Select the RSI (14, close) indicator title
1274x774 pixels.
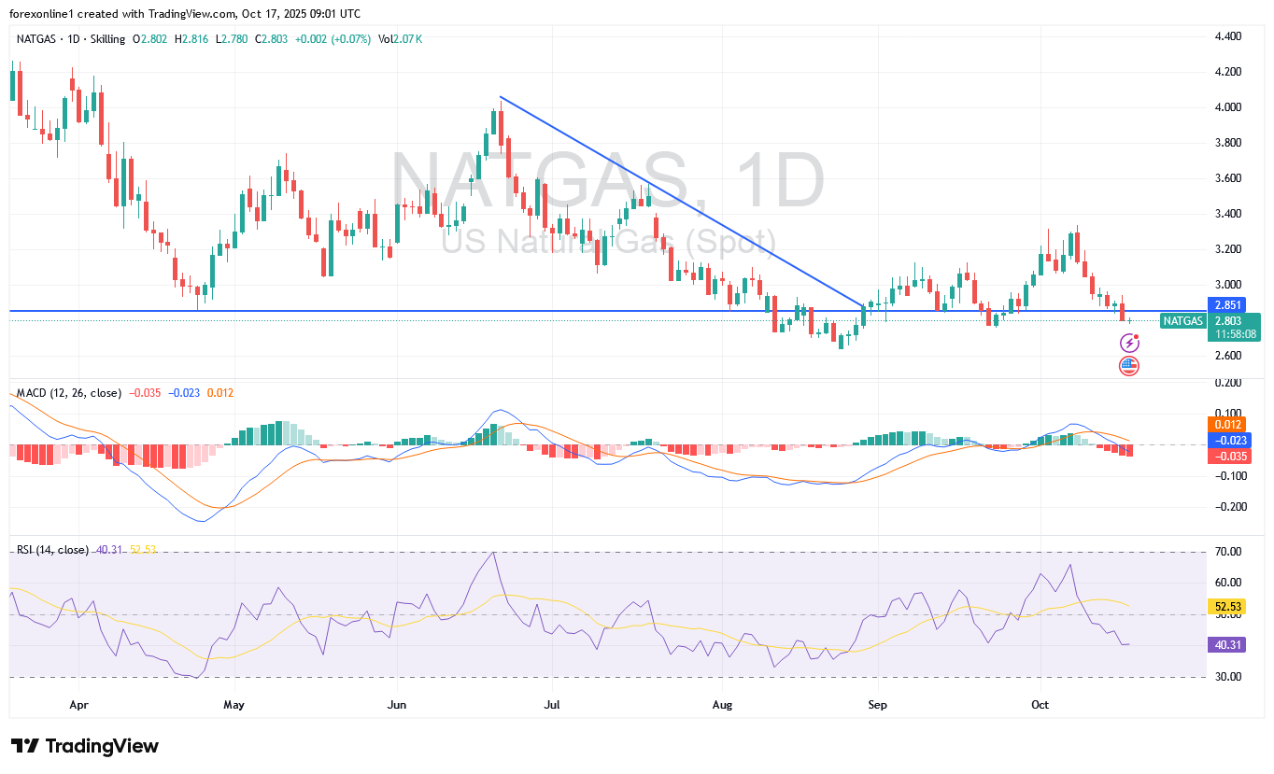point(52,550)
